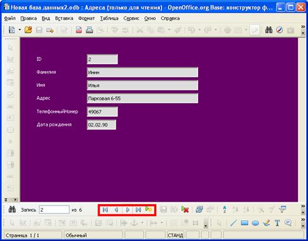Go to the next record
The image size is (308, 241).
(127, 210)
